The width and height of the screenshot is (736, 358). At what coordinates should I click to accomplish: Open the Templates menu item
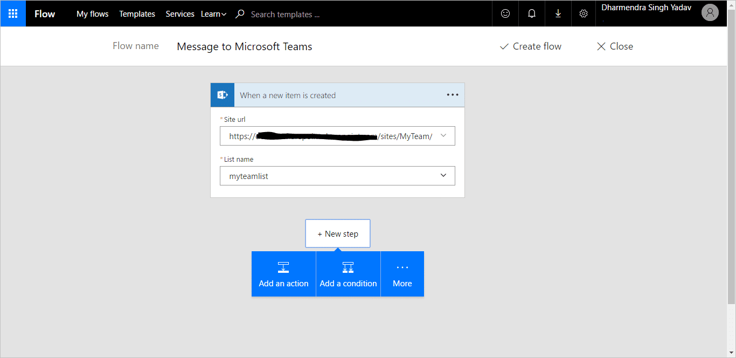click(x=137, y=14)
